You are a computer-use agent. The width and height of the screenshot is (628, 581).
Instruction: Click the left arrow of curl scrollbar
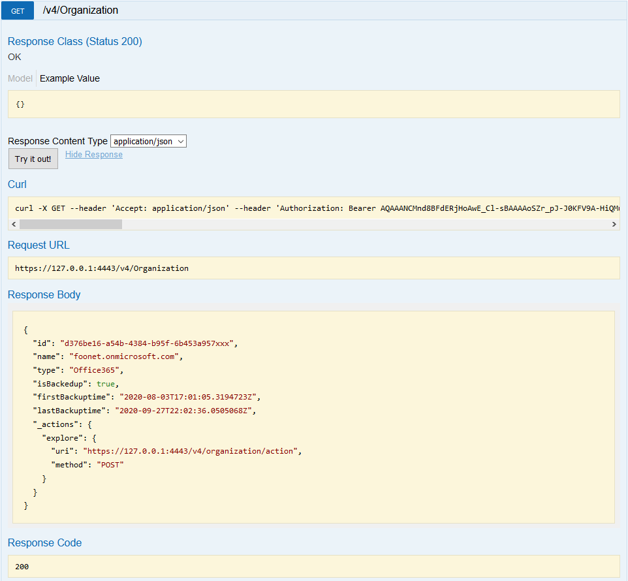(x=14, y=225)
